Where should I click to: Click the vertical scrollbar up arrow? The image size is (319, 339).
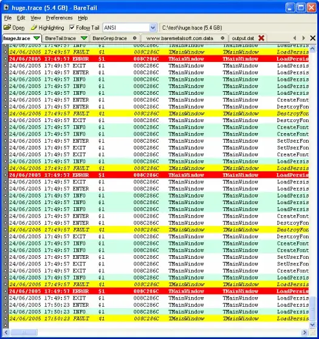point(312,49)
